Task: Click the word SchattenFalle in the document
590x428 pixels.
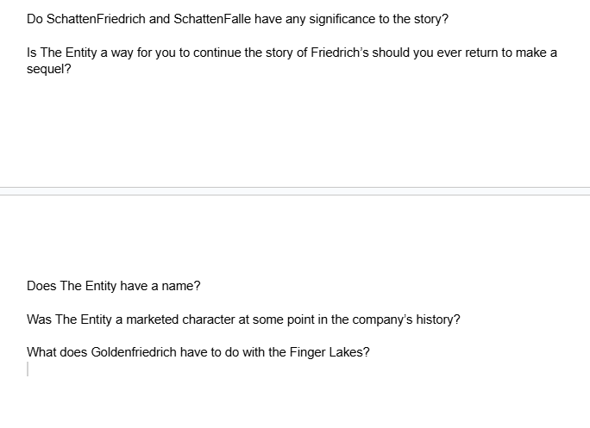Action: click(x=212, y=19)
